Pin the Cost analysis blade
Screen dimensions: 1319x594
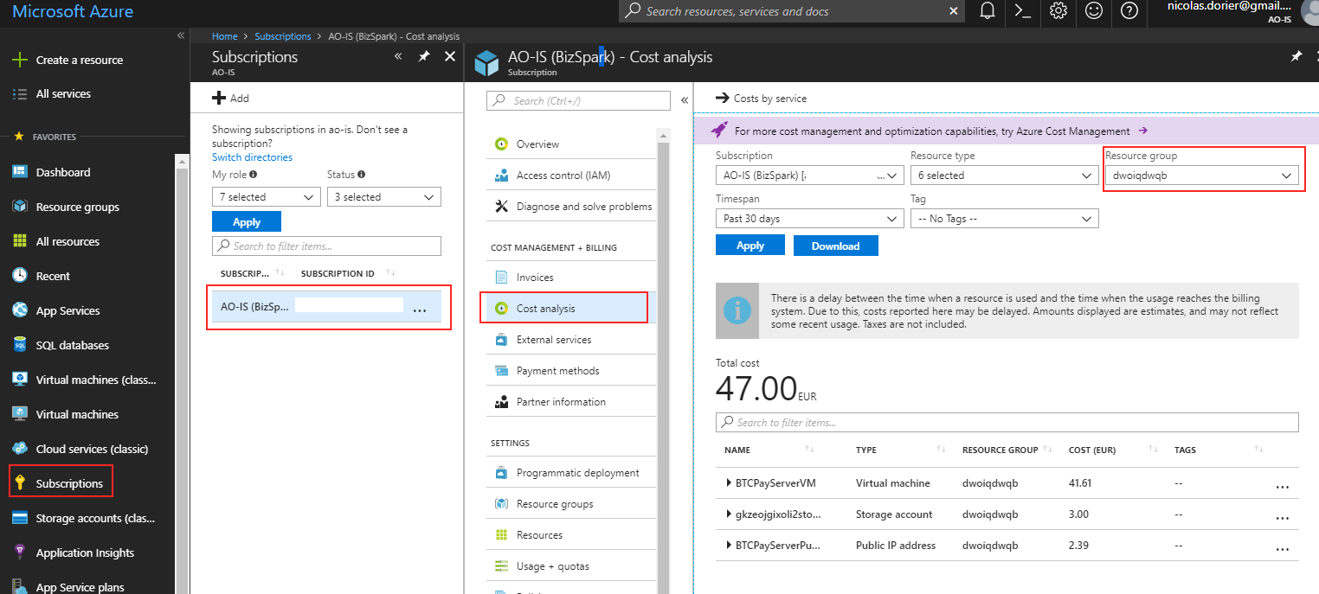(x=1296, y=55)
